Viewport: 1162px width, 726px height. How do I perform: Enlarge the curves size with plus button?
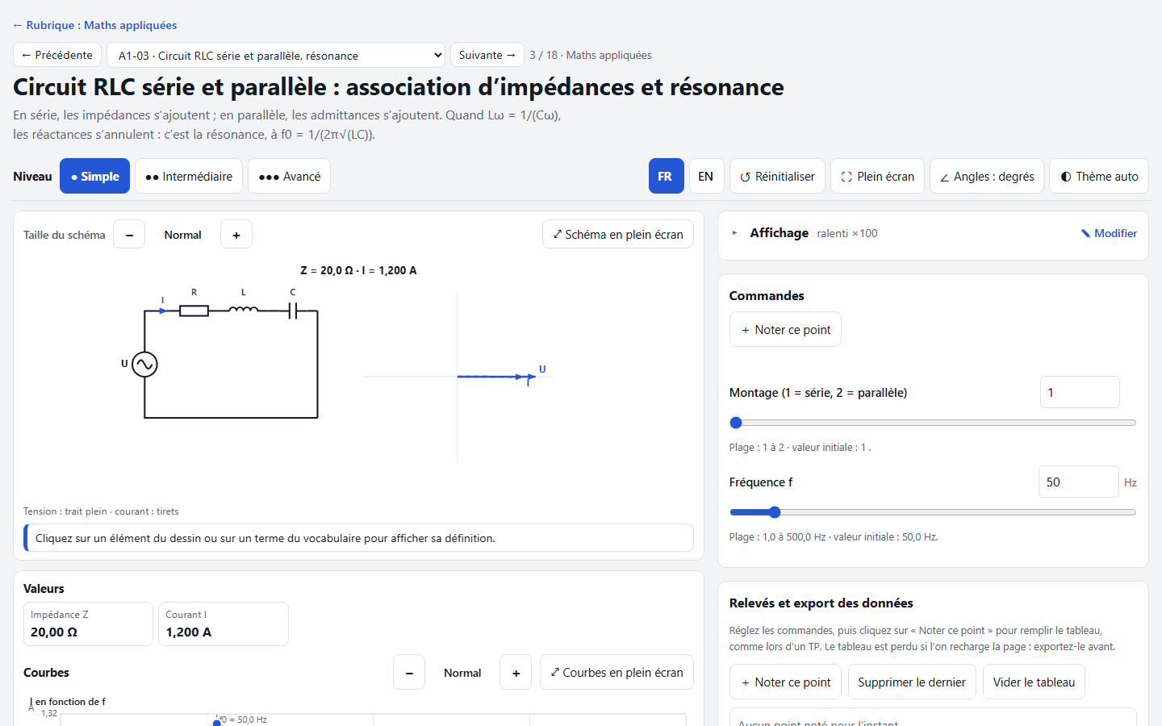click(516, 673)
